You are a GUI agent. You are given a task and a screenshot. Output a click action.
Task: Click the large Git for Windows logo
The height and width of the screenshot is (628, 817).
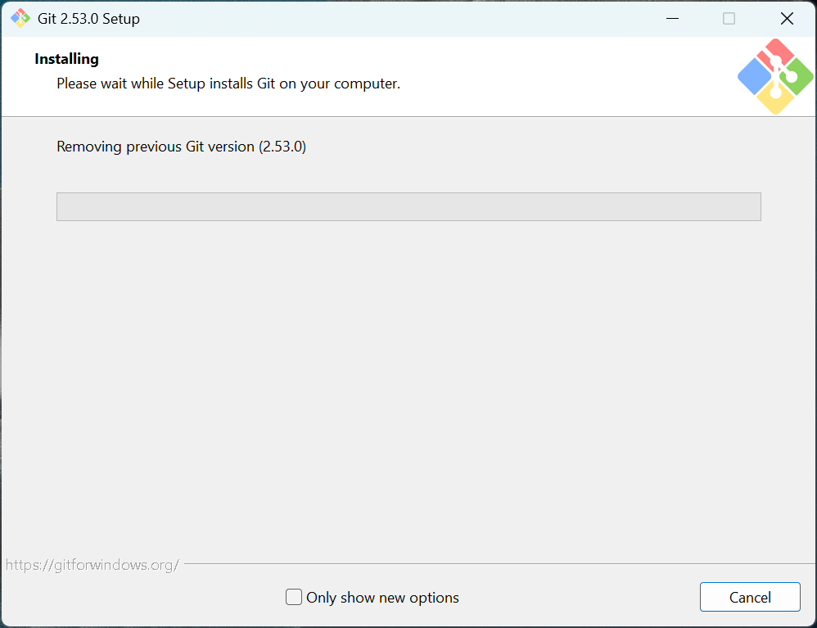[x=775, y=76]
